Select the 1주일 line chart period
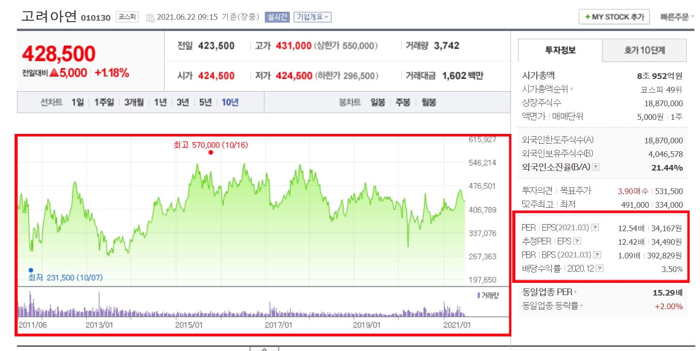The width and height of the screenshot is (700, 351). coord(104,102)
